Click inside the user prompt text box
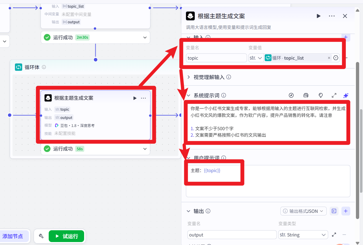The height and width of the screenshot is (245, 363). [268, 181]
